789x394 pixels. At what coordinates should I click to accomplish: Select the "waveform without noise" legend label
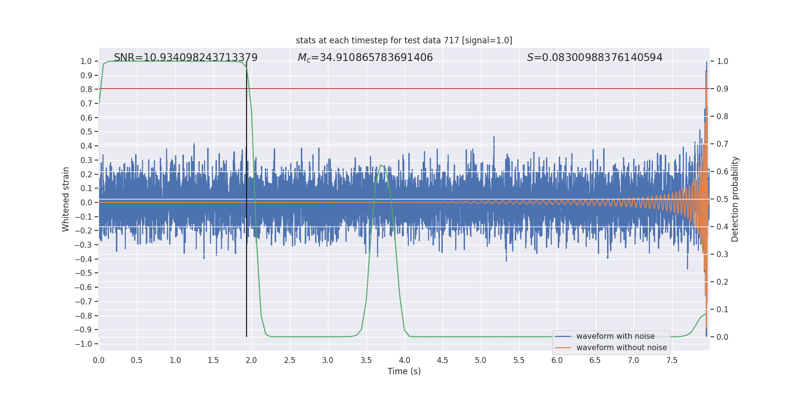621,348
